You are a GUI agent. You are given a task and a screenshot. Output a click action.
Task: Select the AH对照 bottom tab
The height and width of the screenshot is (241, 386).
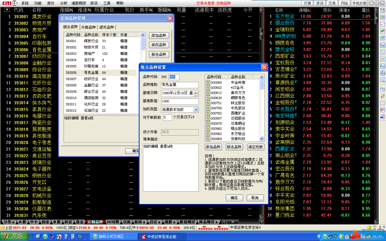pyautogui.click(x=113, y=222)
